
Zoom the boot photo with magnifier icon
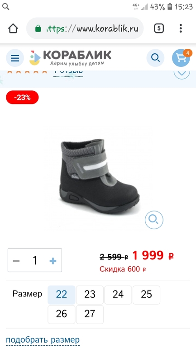(x=154, y=220)
